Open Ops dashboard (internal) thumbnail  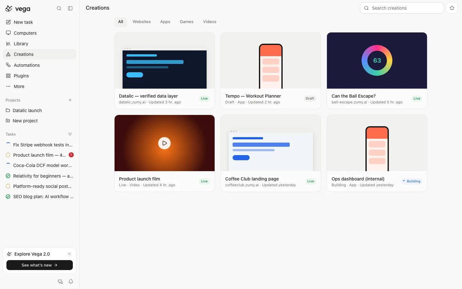tap(377, 143)
